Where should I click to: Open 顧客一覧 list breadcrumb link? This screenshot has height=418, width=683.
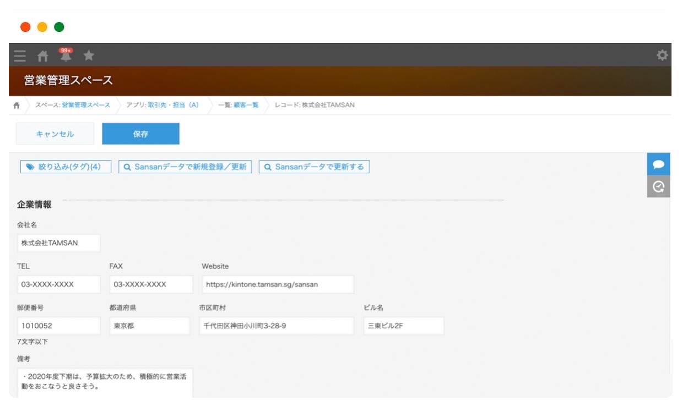click(x=246, y=105)
